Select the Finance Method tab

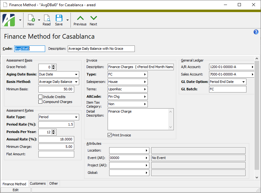click(14, 184)
